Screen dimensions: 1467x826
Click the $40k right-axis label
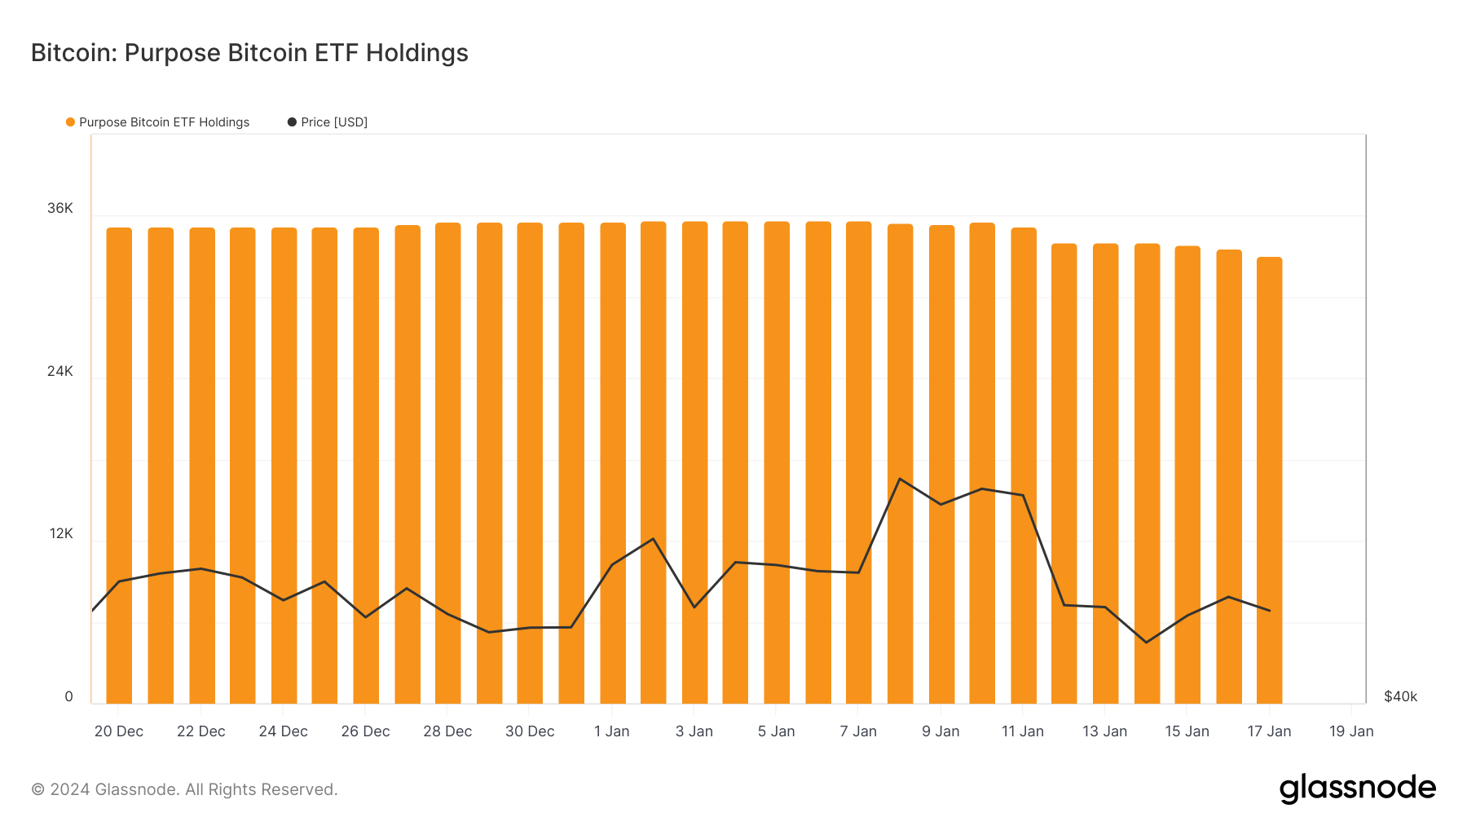[x=1400, y=697]
